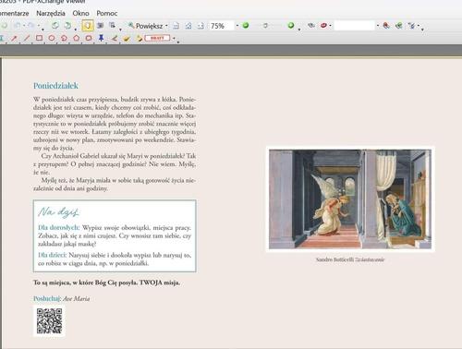This screenshot has height=349, width=462.
Task: Click the stamp tool icon
Action: [140, 38]
